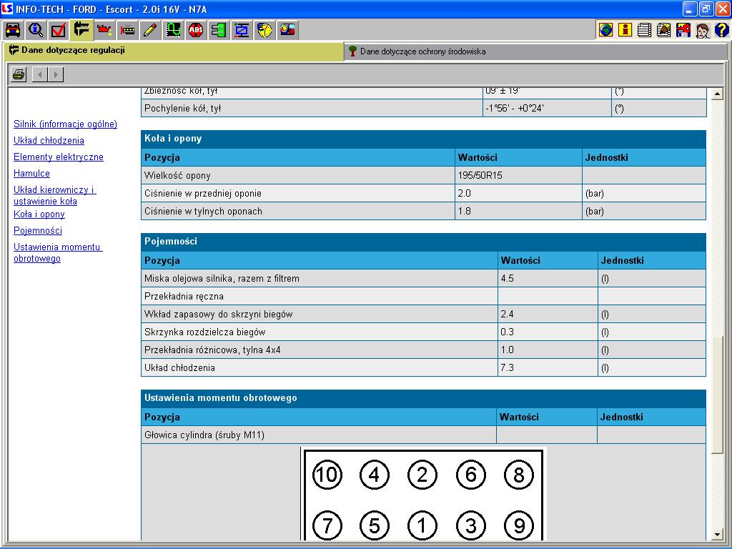Open the Układ chłodzenia link
The image size is (732, 549).
click(49, 141)
